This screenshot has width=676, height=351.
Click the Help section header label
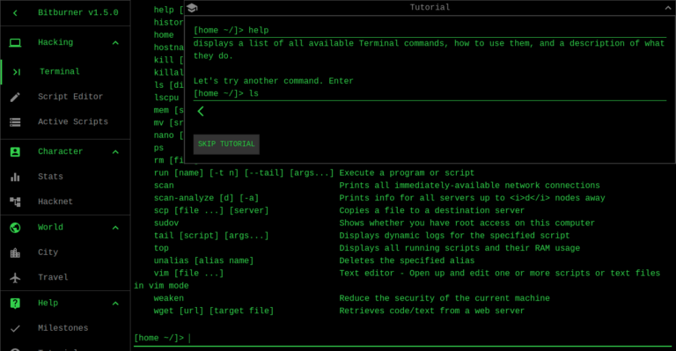tap(48, 303)
